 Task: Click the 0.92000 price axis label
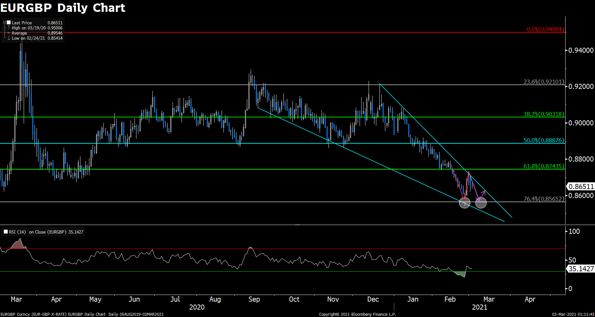pos(581,86)
